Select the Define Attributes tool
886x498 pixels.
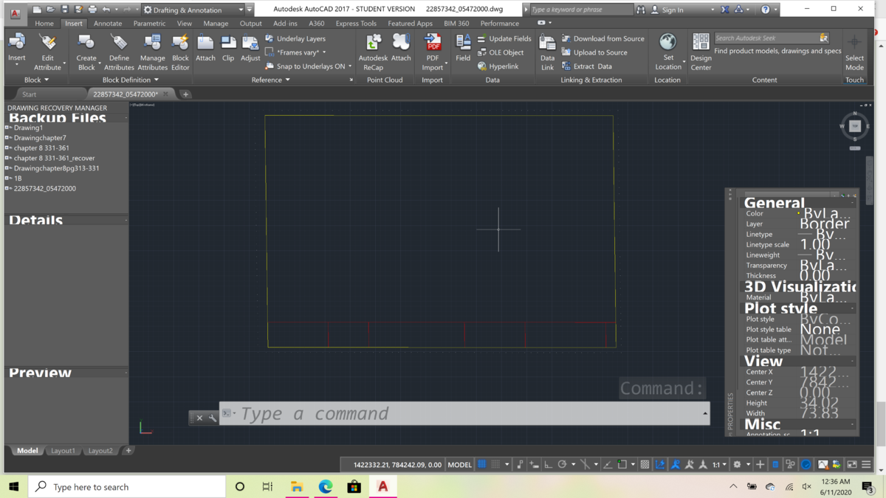tap(119, 52)
